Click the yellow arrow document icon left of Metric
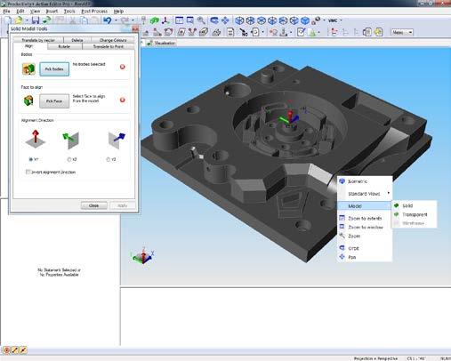 coord(378,32)
